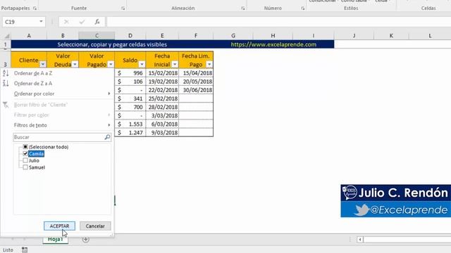
Task: Click the date cell 15/02/2018
Action: (163, 73)
